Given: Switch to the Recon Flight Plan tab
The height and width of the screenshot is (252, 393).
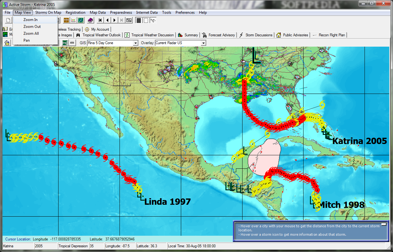Looking at the screenshot, I should [x=329, y=35].
